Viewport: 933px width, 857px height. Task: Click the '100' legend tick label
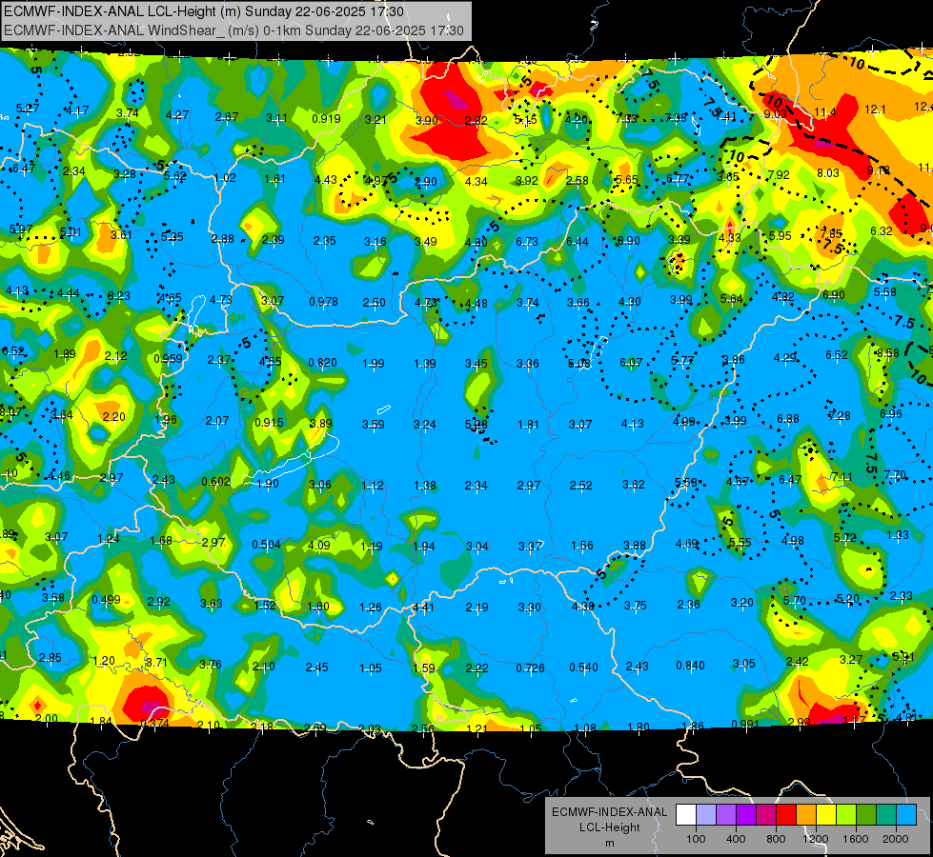(696, 839)
